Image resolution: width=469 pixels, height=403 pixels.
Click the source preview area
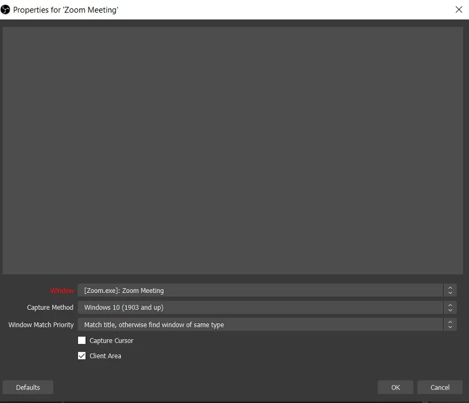(233, 151)
